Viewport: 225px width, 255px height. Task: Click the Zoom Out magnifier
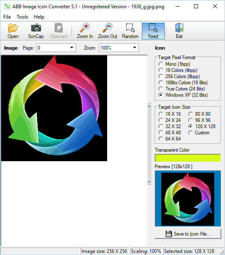(108, 31)
